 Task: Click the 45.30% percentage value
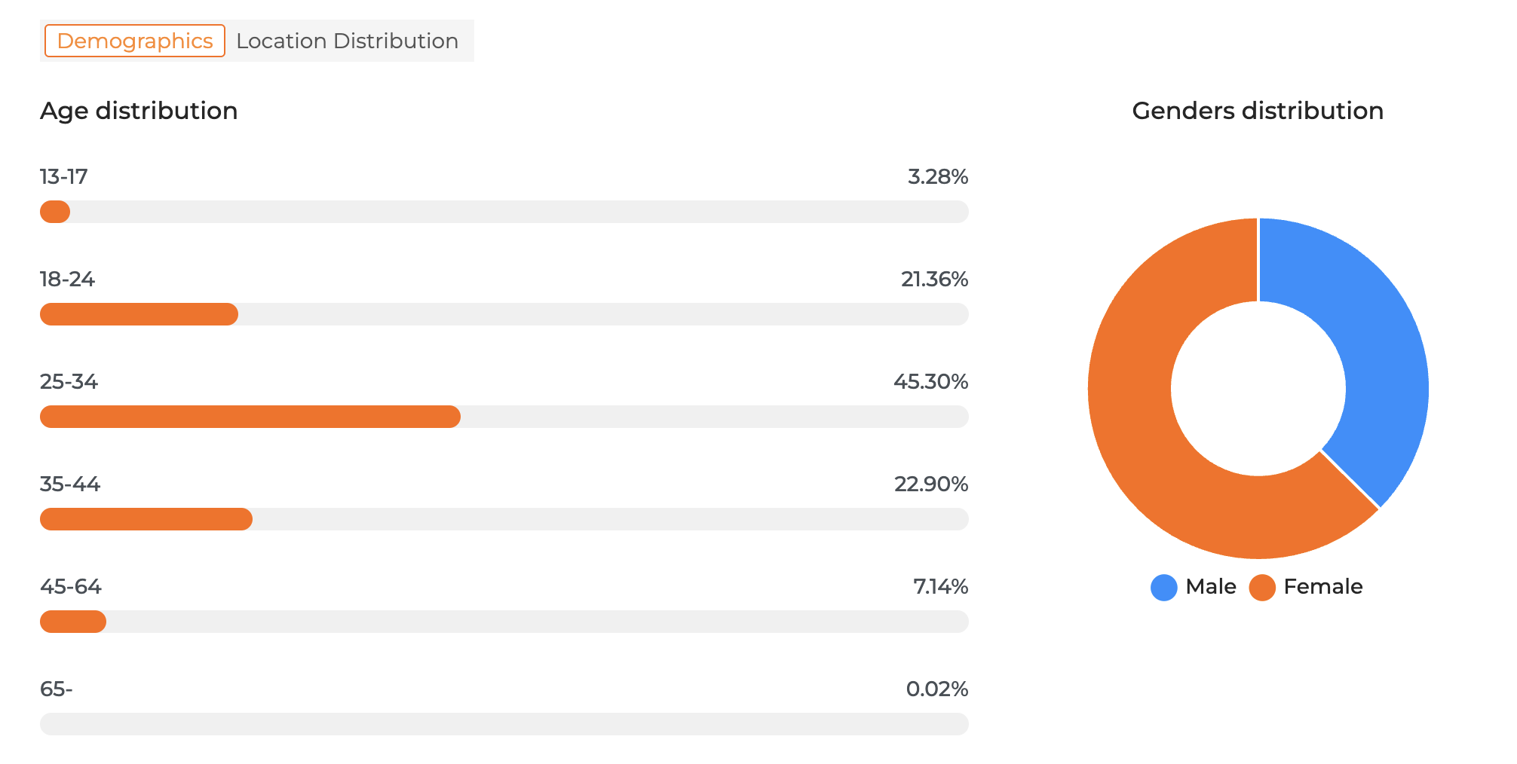930,382
